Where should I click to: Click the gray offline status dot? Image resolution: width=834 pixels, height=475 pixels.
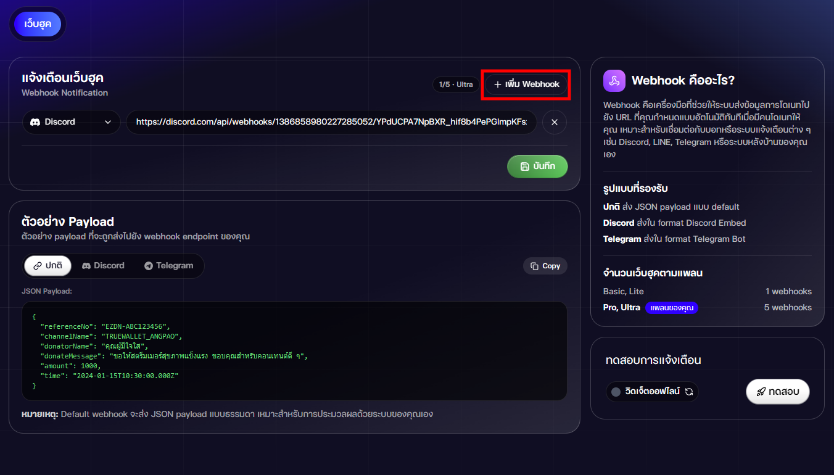coord(616,392)
